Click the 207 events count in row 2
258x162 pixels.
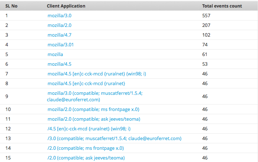[x=206, y=26]
